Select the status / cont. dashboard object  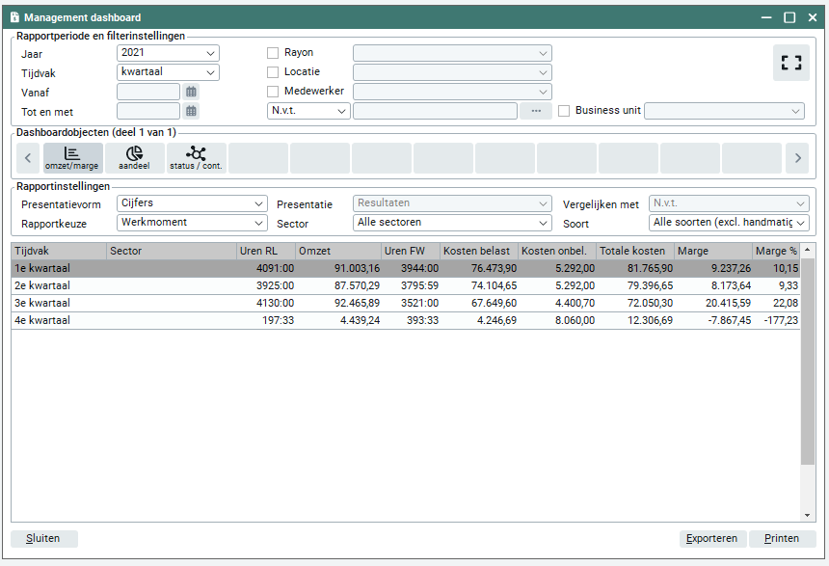click(196, 156)
